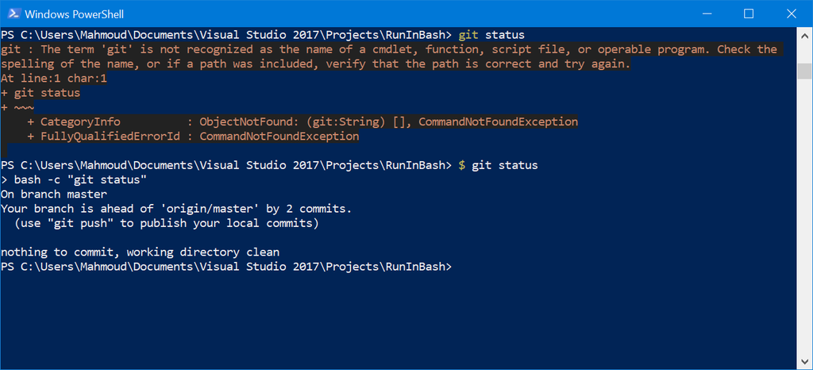Click the 'On branch master' output line

[x=54, y=195]
